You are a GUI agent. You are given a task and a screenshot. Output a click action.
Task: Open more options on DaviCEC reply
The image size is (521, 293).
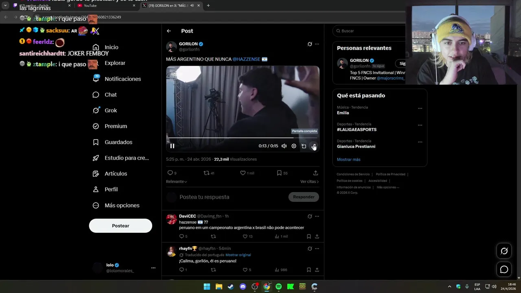[317, 216]
